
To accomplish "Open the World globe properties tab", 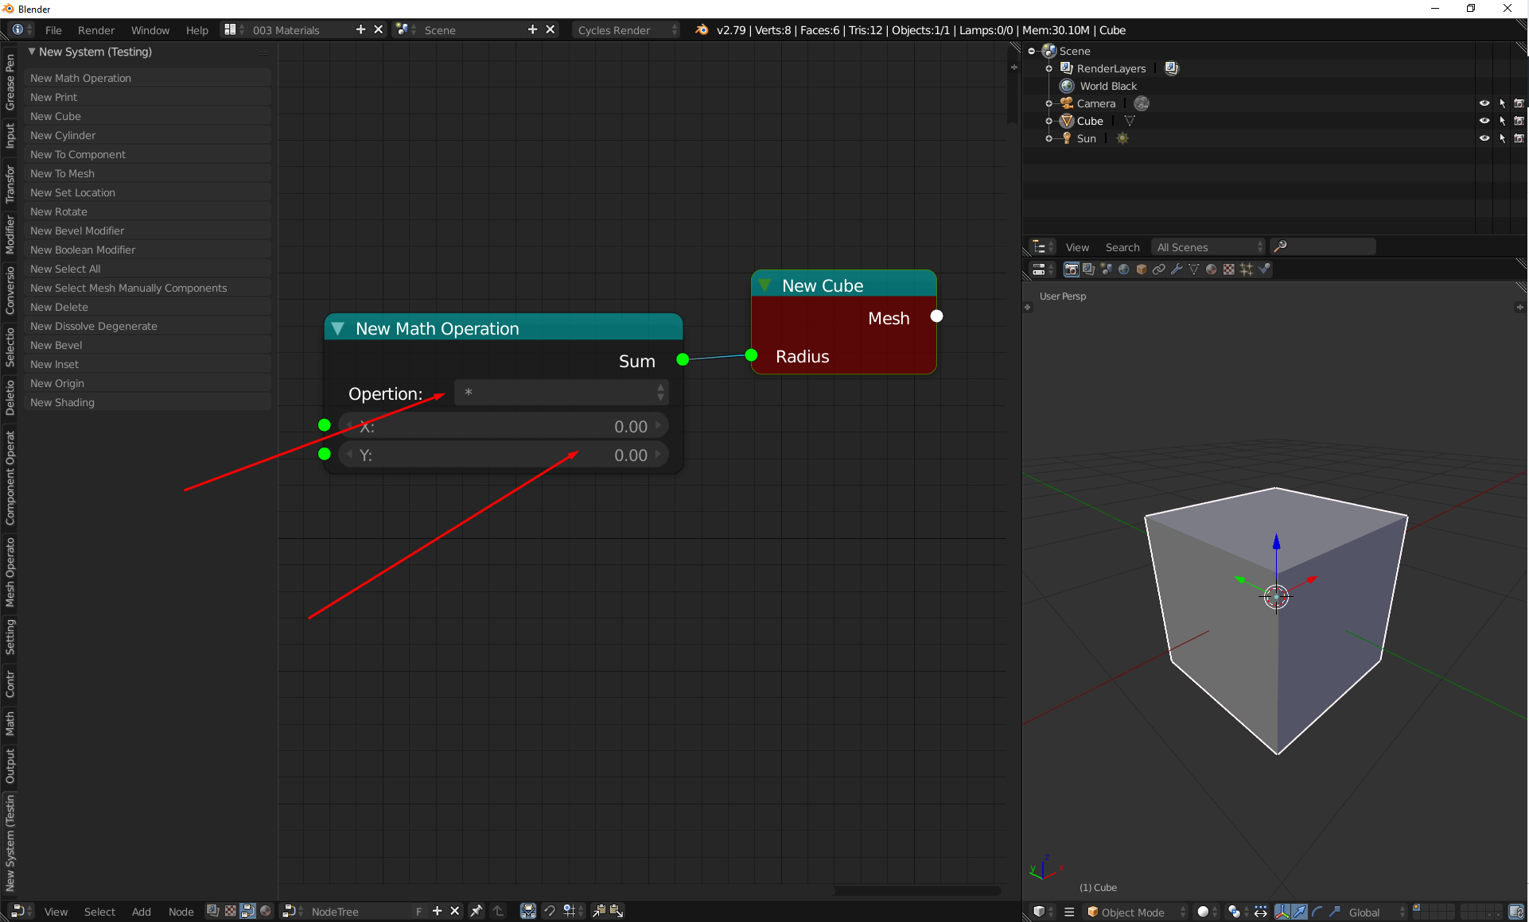I will click(1124, 269).
